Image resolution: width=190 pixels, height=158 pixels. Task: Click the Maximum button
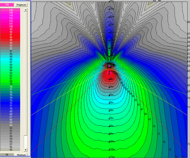pyautogui.click(x=21, y=5)
